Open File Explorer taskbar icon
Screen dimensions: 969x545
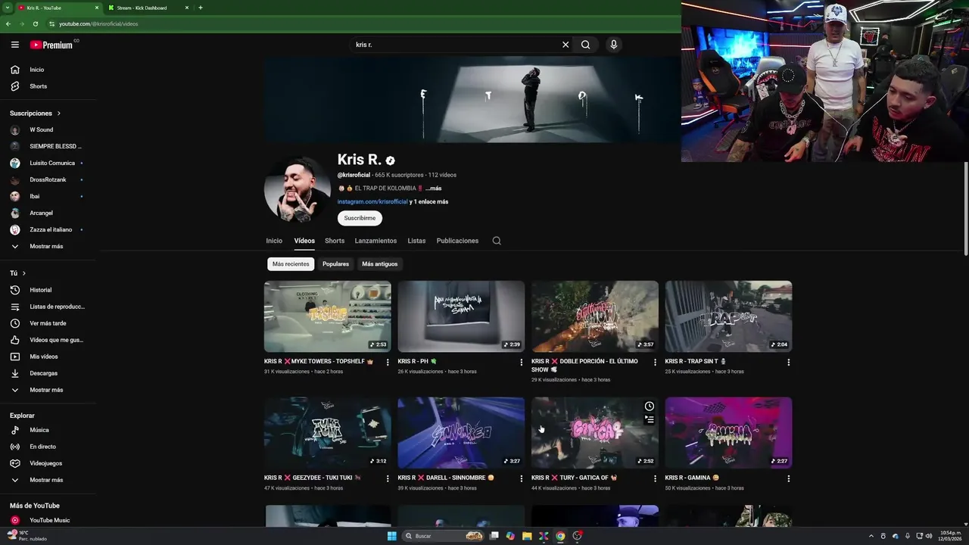527,536
